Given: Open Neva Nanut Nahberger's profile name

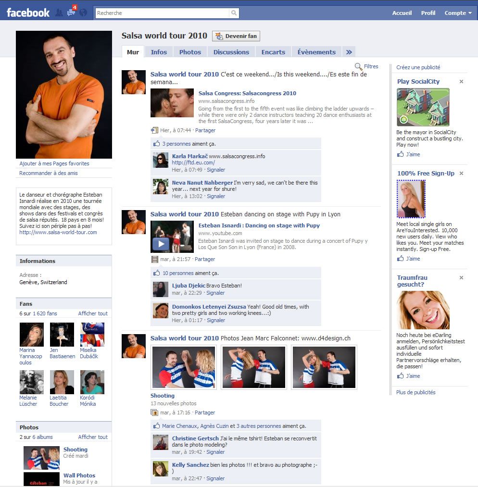Looking at the screenshot, I should (x=202, y=183).
